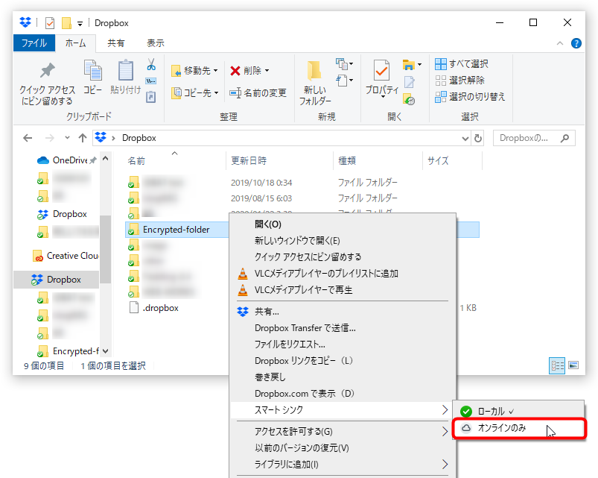
Task: Open the New item dropdown in the New group
Action: tap(344, 64)
